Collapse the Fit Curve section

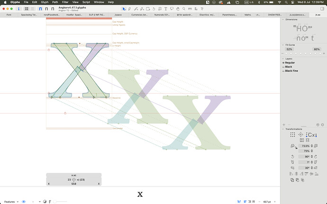pos(283,45)
